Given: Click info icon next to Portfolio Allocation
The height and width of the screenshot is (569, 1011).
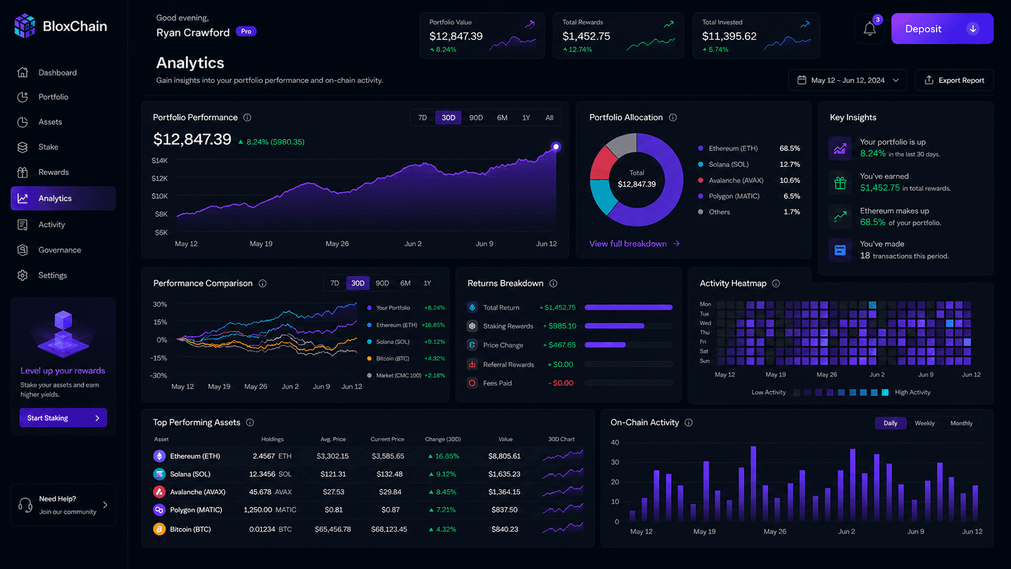Looking at the screenshot, I should click(673, 117).
